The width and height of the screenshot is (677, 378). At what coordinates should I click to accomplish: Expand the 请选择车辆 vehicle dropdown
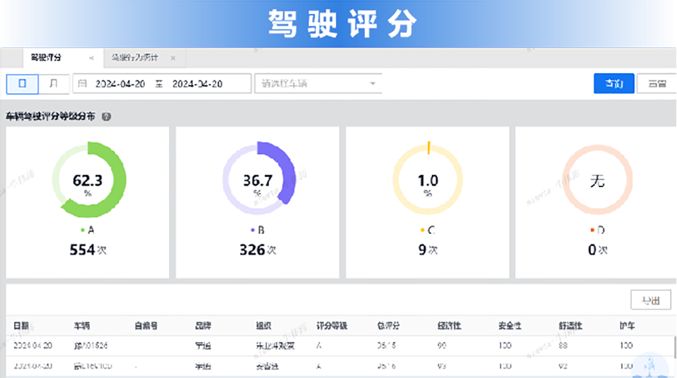(318, 84)
